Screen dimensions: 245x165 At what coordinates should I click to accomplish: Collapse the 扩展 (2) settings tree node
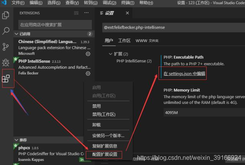(x=111, y=54)
